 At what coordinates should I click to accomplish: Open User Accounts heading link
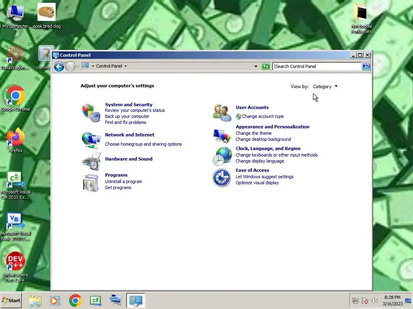(x=252, y=107)
